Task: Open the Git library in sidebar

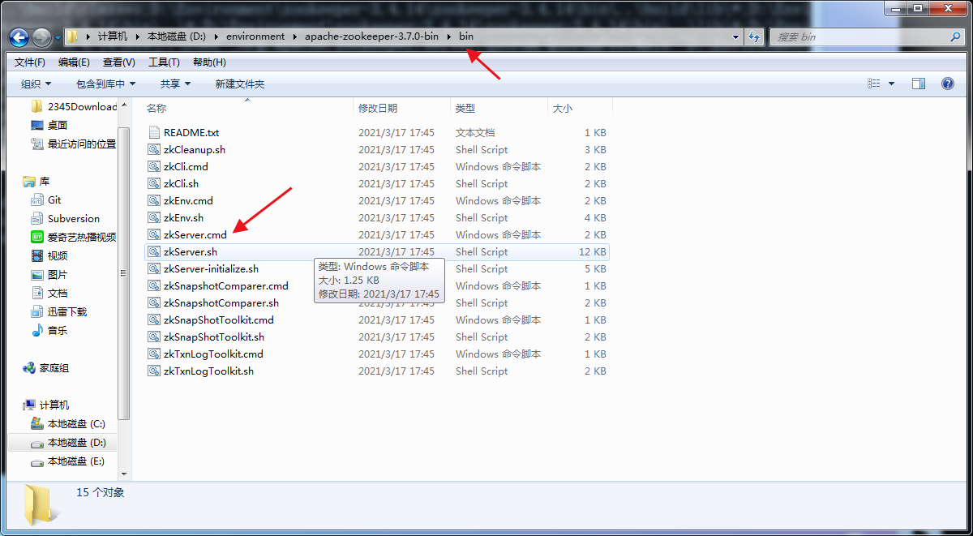Action: coord(46,199)
